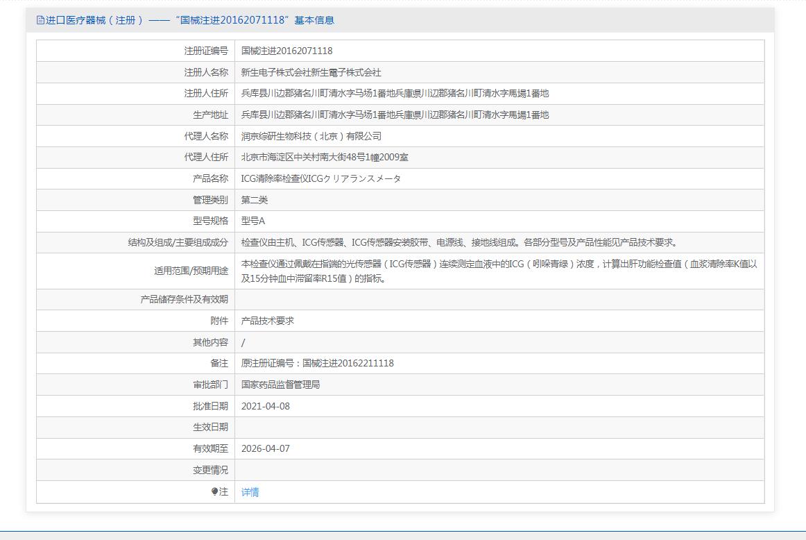
Task: Select approving department 国家药品监督管理局
Action: (x=281, y=385)
